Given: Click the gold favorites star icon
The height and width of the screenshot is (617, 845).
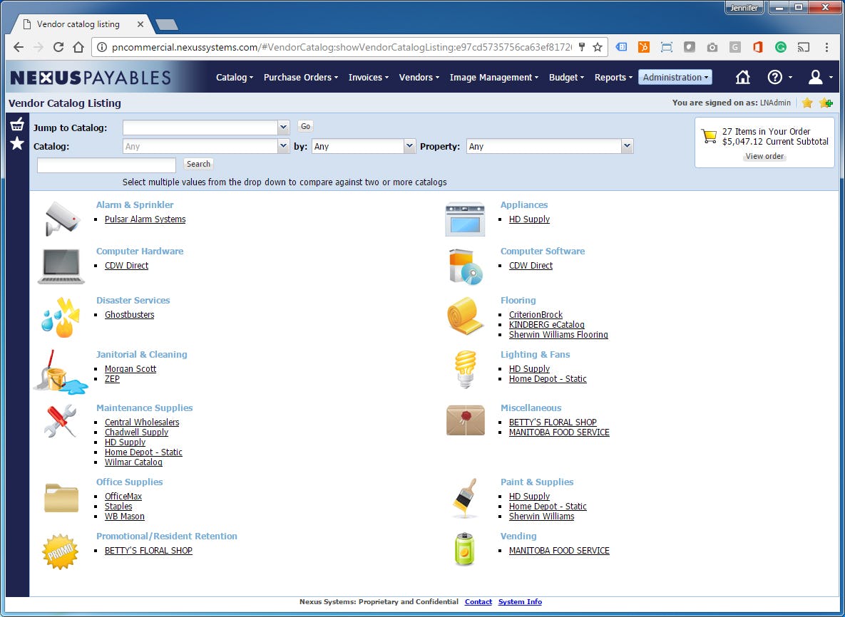Looking at the screenshot, I should [806, 103].
